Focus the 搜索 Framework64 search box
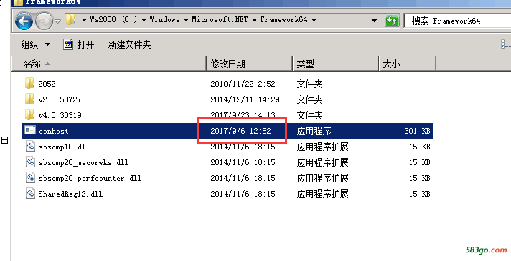Viewport: 511px width, 261px height. pyautogui.click(x=457, y=21)
